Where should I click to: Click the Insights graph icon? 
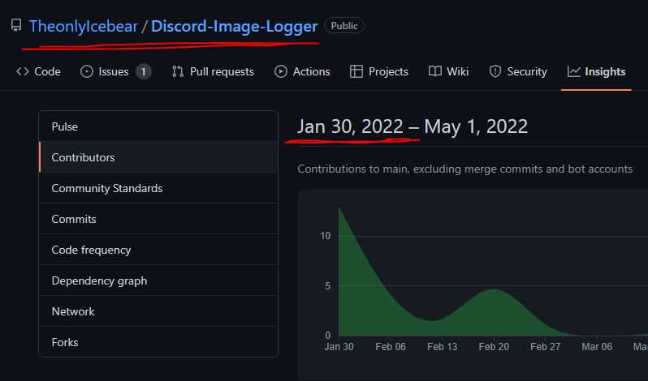click(573, 71)
